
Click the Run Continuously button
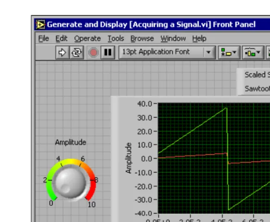pos(77,53)
